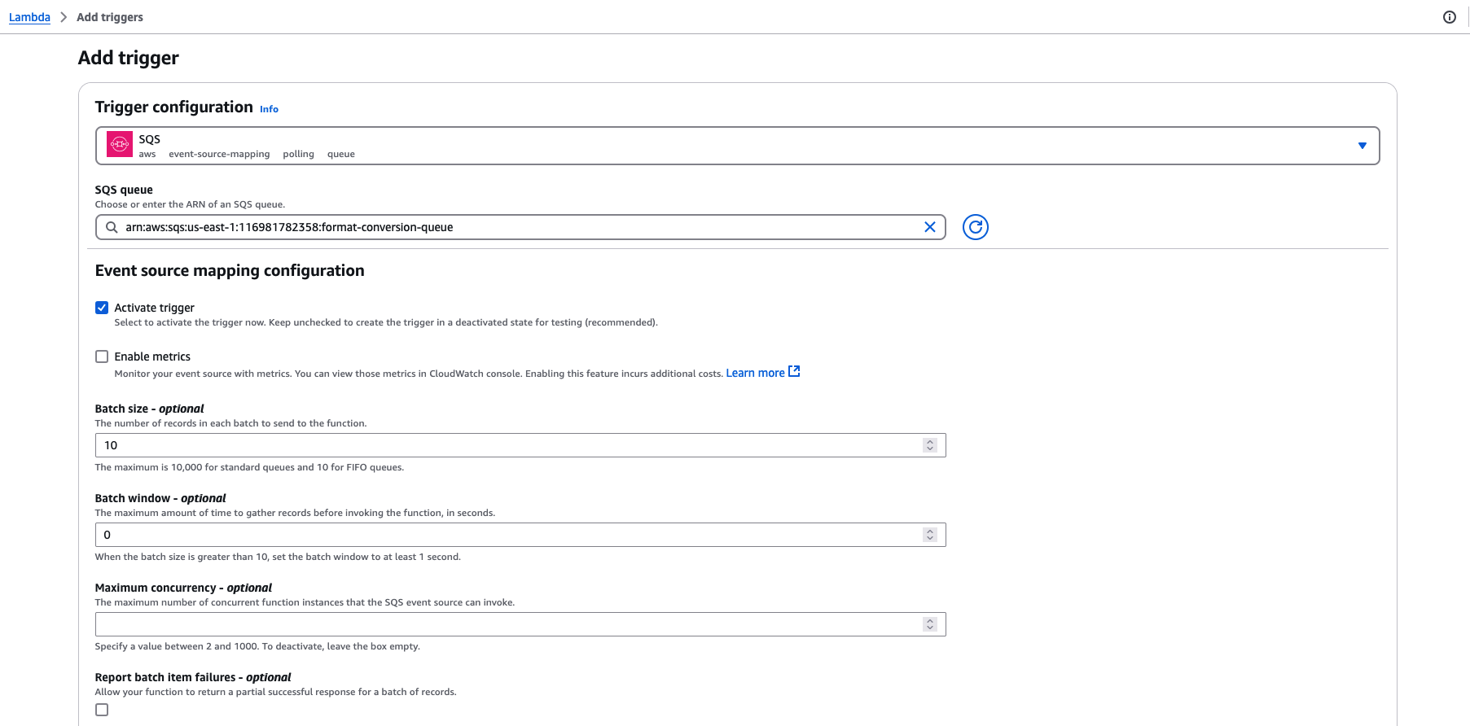The height and width of the screenshot is (726, 1470).
Task: Expand the SQS trigger source dropdown
Action: [1362, 146]
